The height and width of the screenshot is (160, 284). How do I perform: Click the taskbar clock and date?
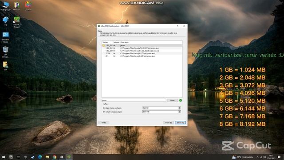tap(271, 157)
